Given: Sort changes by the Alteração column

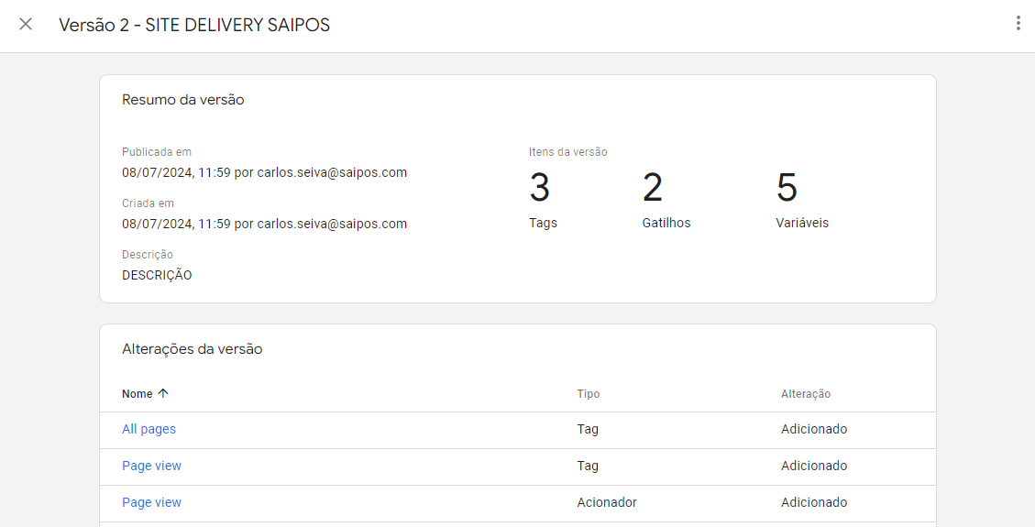Looking at the screenshot, I should point(805,394).
